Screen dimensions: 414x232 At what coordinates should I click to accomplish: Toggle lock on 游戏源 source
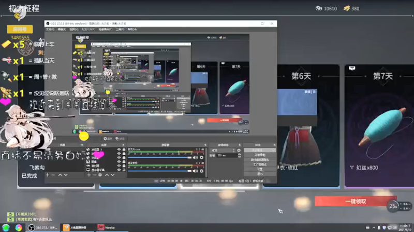(124, 166)
